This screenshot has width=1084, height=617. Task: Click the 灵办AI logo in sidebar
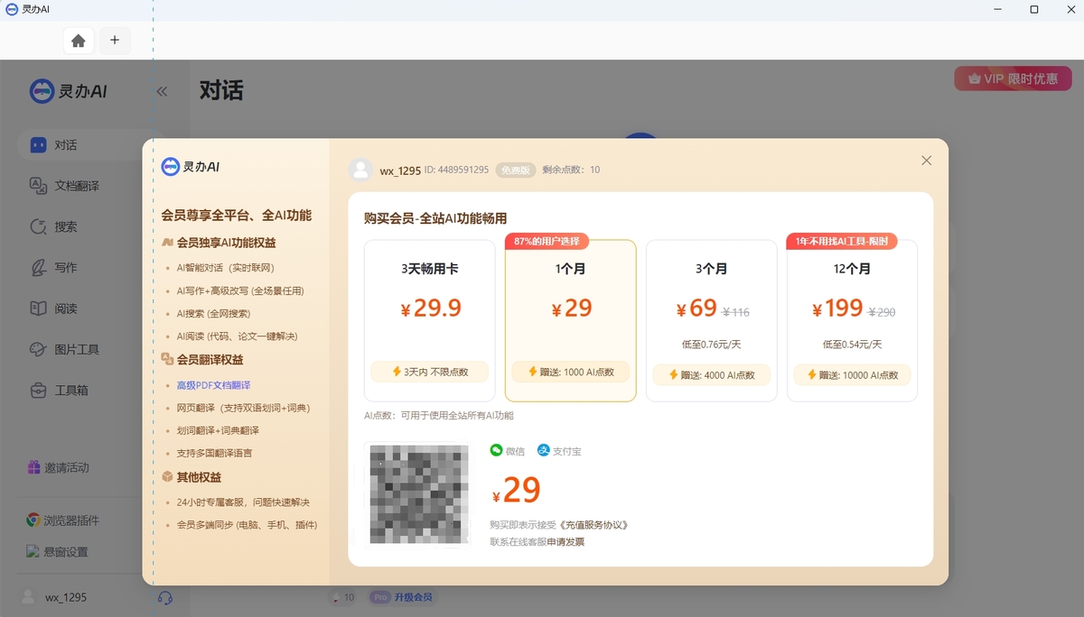point(69,91)
